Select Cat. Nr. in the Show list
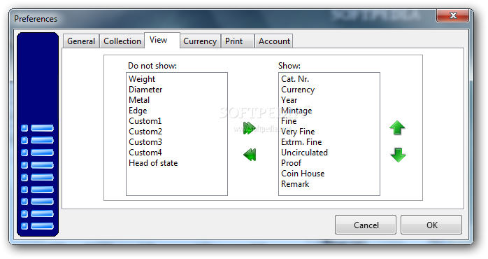488x259 pixels. click(329, 79)
